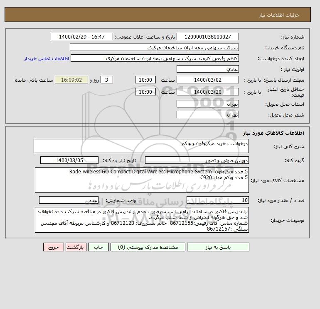
Task: Click the تاریخ نیاز به کالا label
Action: 119,161
